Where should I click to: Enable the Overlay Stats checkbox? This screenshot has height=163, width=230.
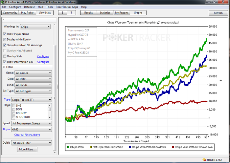point(5,56)
